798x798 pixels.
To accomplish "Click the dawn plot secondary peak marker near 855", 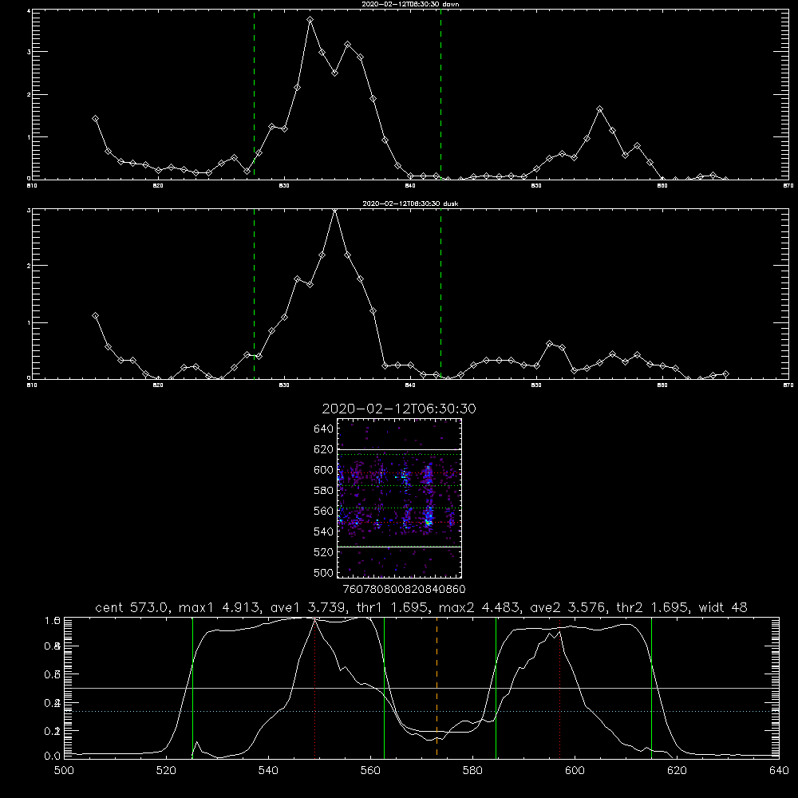I will (600, 109).
